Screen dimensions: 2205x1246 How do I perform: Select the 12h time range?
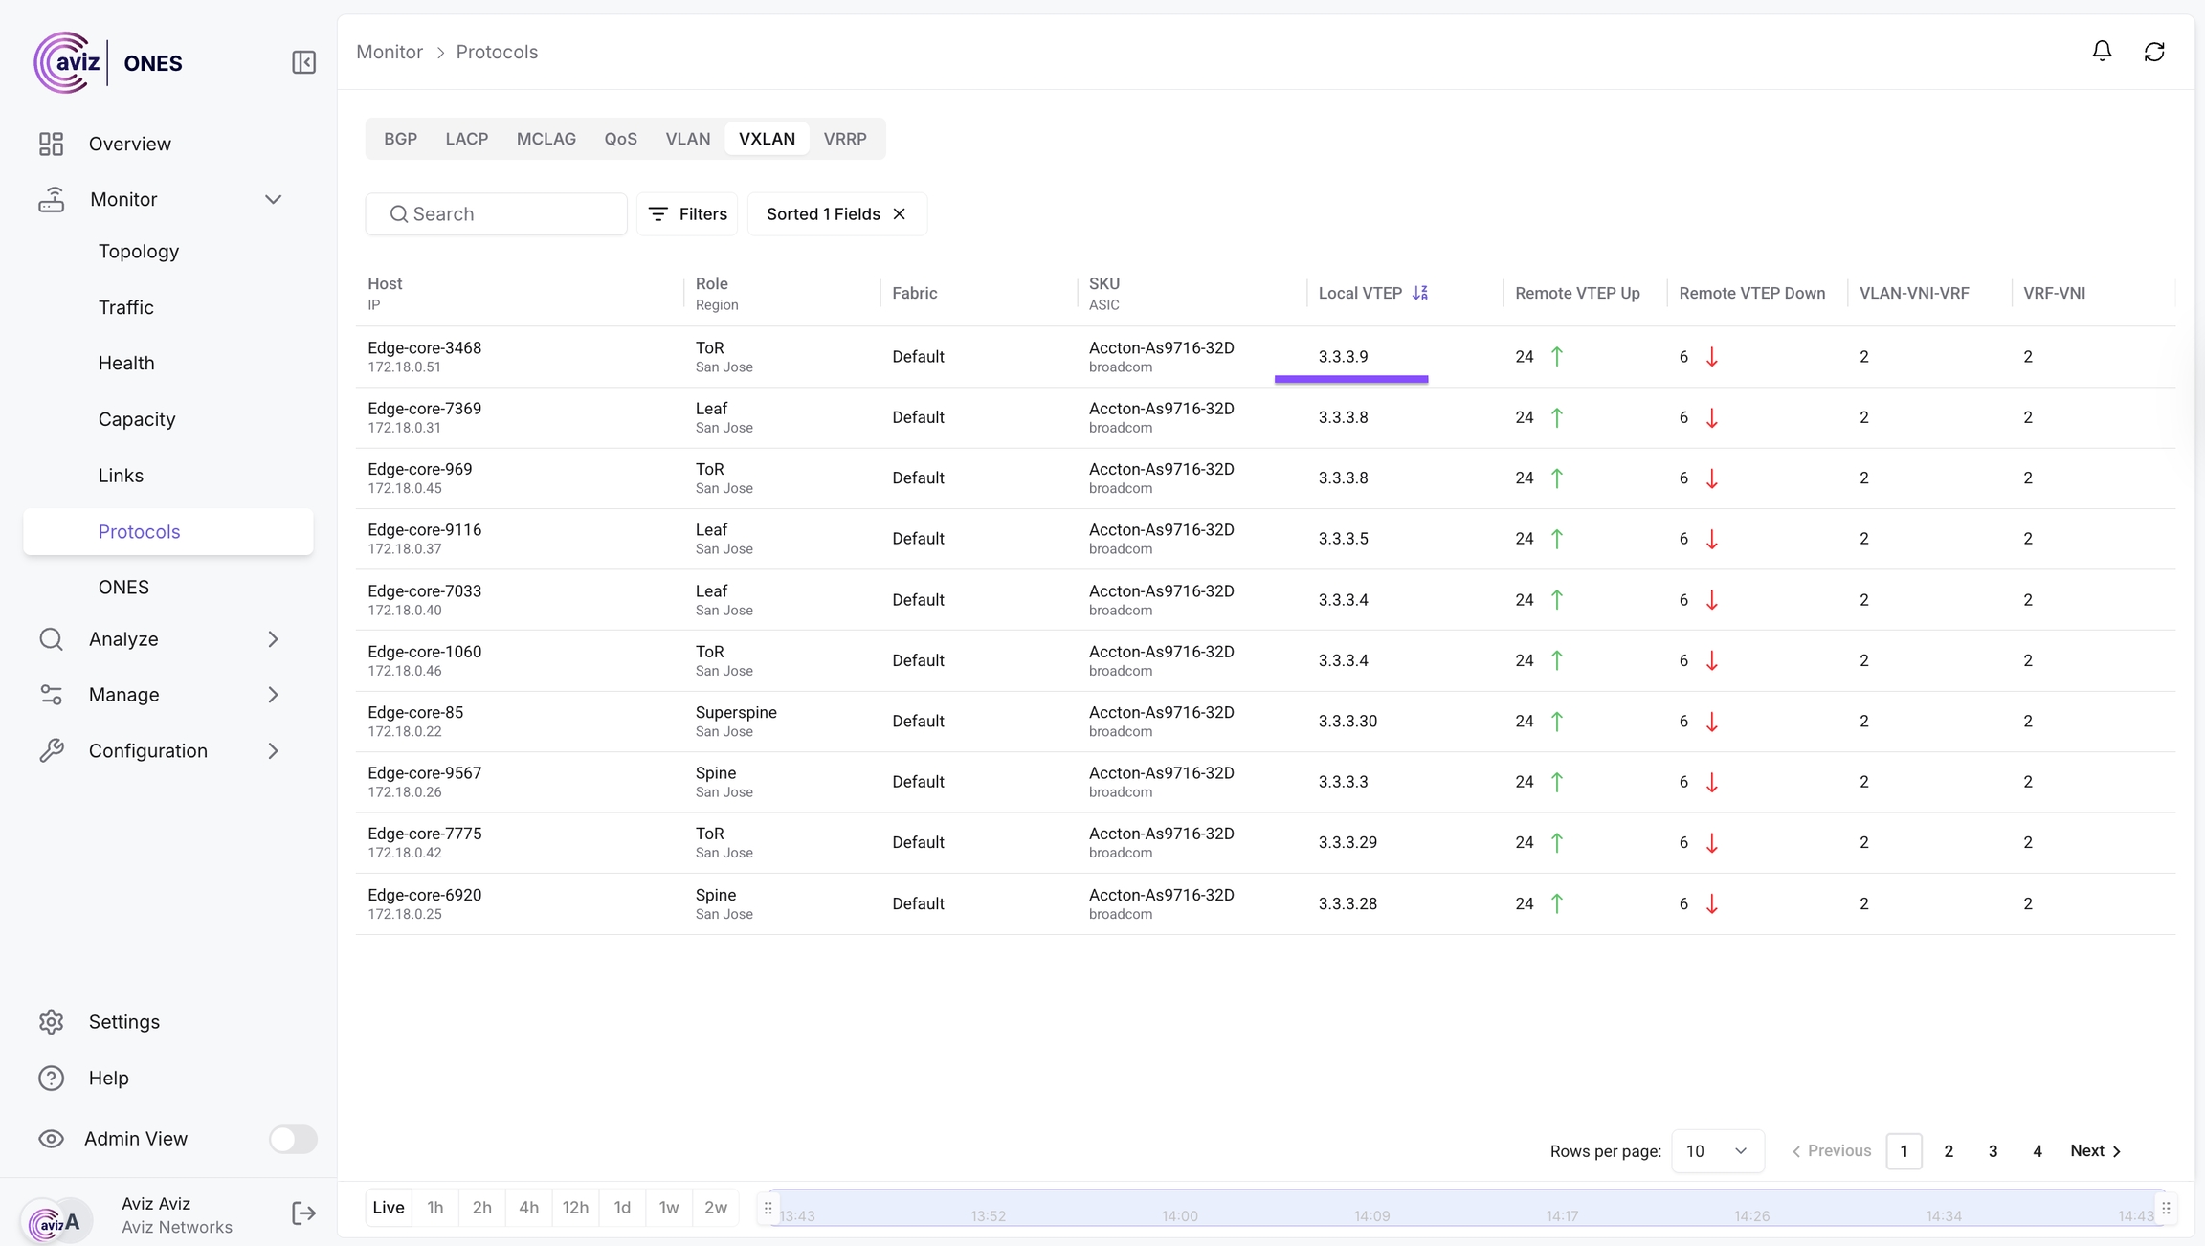[575, 1208]
